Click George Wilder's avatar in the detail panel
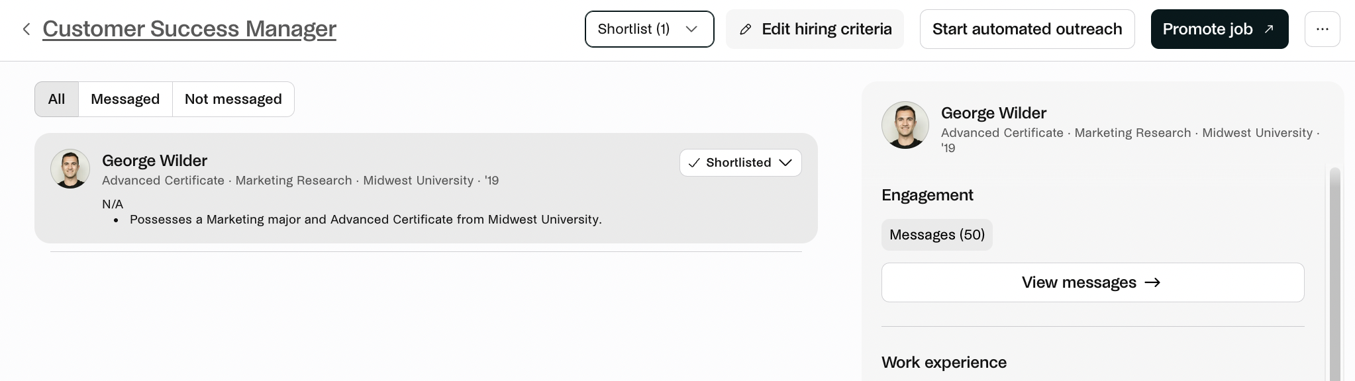Viewport: 1355px width, 381px height. (x=905, y=125)
